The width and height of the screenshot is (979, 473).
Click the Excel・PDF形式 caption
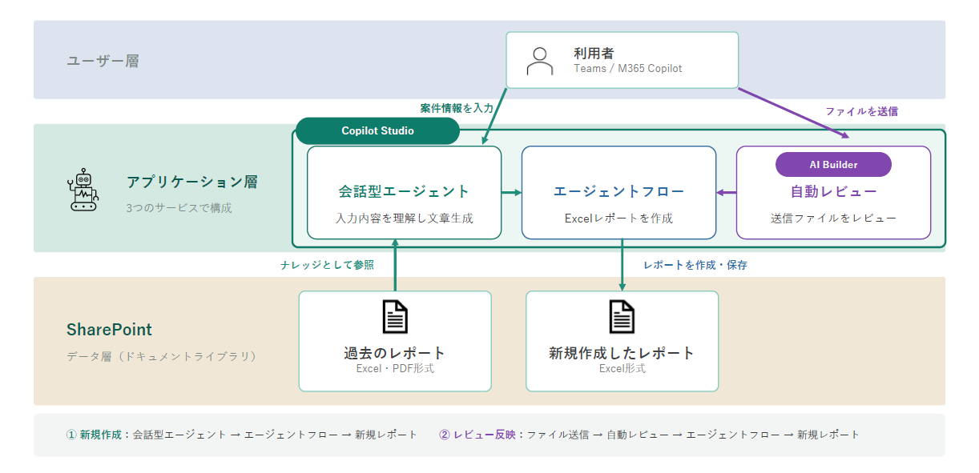tap(395, 369)
